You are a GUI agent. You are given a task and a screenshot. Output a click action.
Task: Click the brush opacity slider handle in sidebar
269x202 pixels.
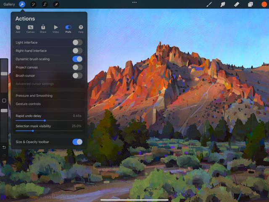[4, 111]
